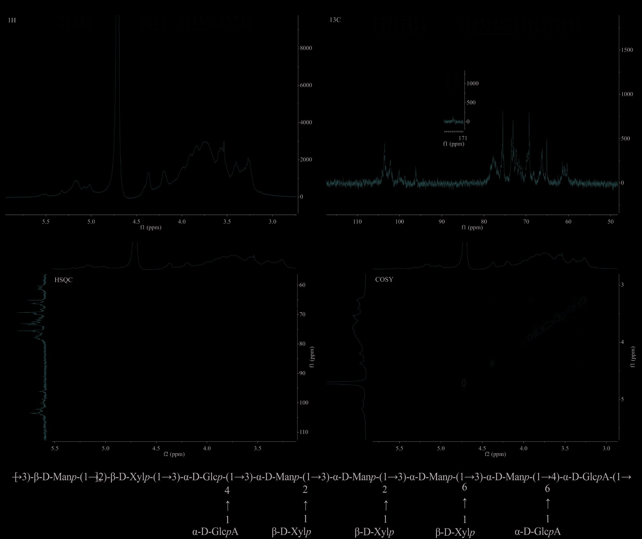Select the 80 tick on HSQC f1 axis

point(303,344)
